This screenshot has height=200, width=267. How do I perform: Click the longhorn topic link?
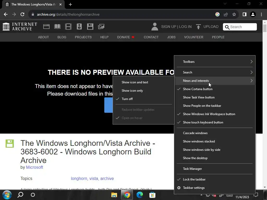click(x=79, y=179)
